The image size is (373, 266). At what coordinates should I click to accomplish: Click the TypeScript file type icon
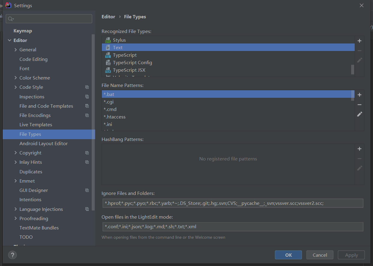coord(108,55)
